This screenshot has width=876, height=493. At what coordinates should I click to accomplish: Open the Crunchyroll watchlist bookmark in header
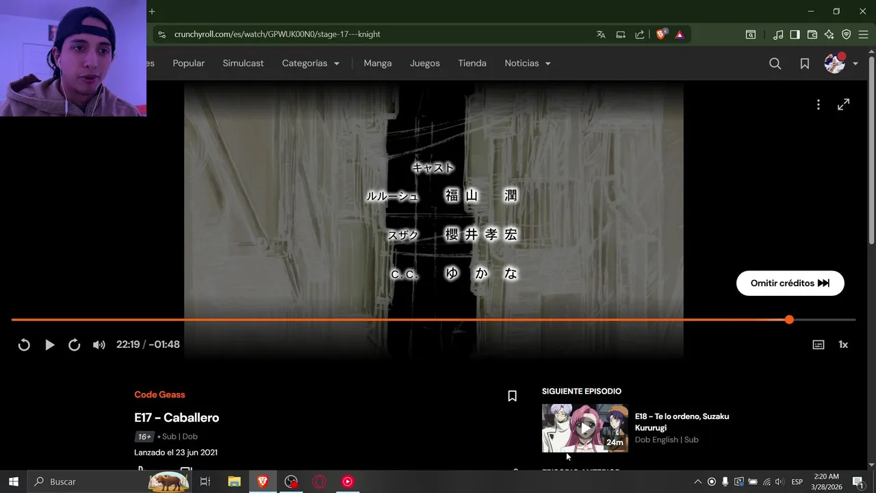click(x=805, y=63)
